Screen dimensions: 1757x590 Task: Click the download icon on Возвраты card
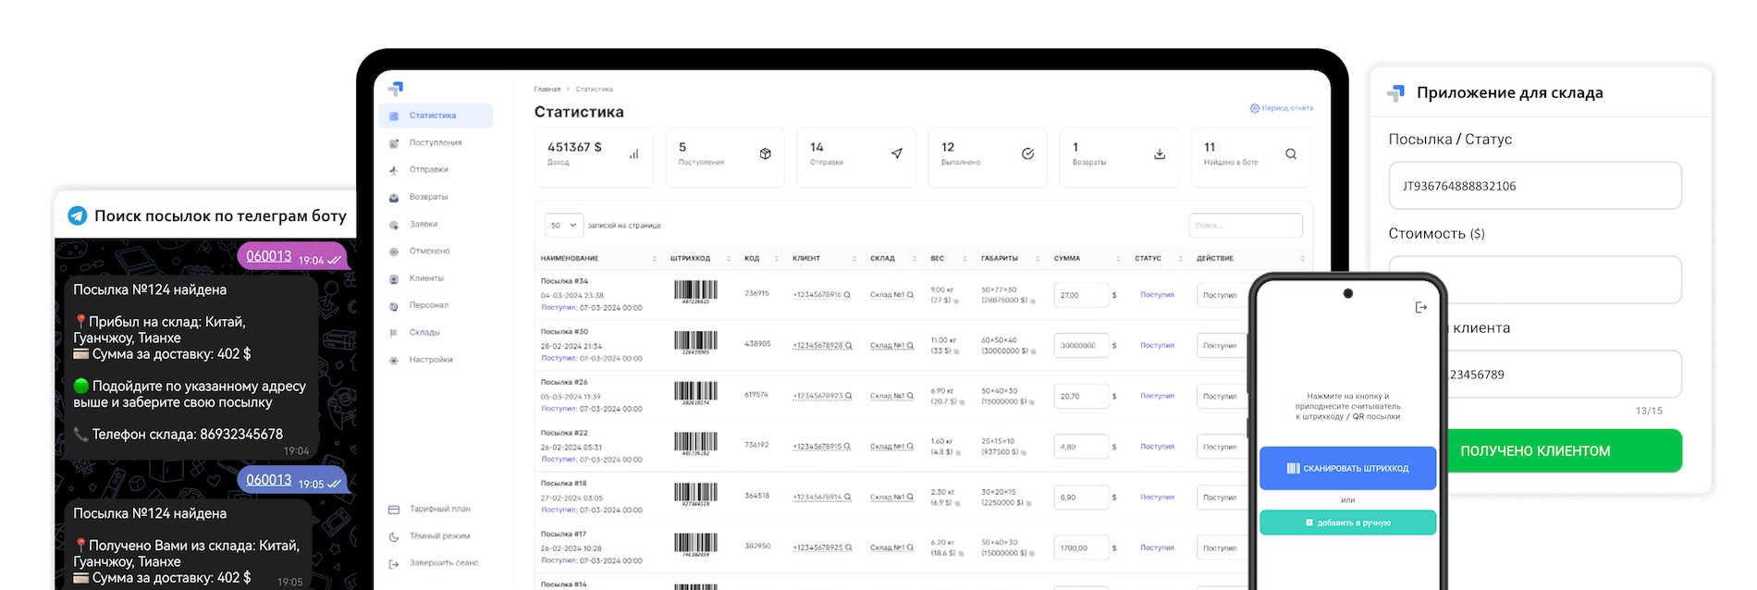point(1160,154)
